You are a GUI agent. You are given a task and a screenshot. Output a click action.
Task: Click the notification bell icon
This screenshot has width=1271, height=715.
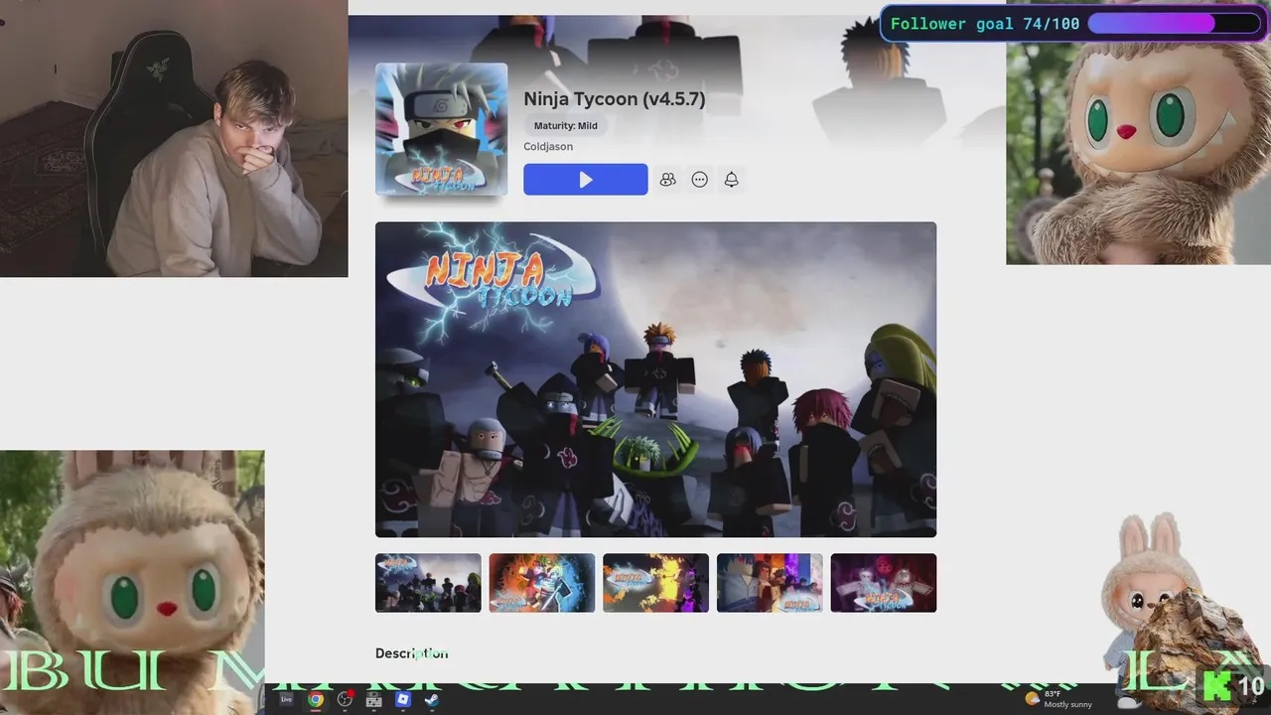731,180
